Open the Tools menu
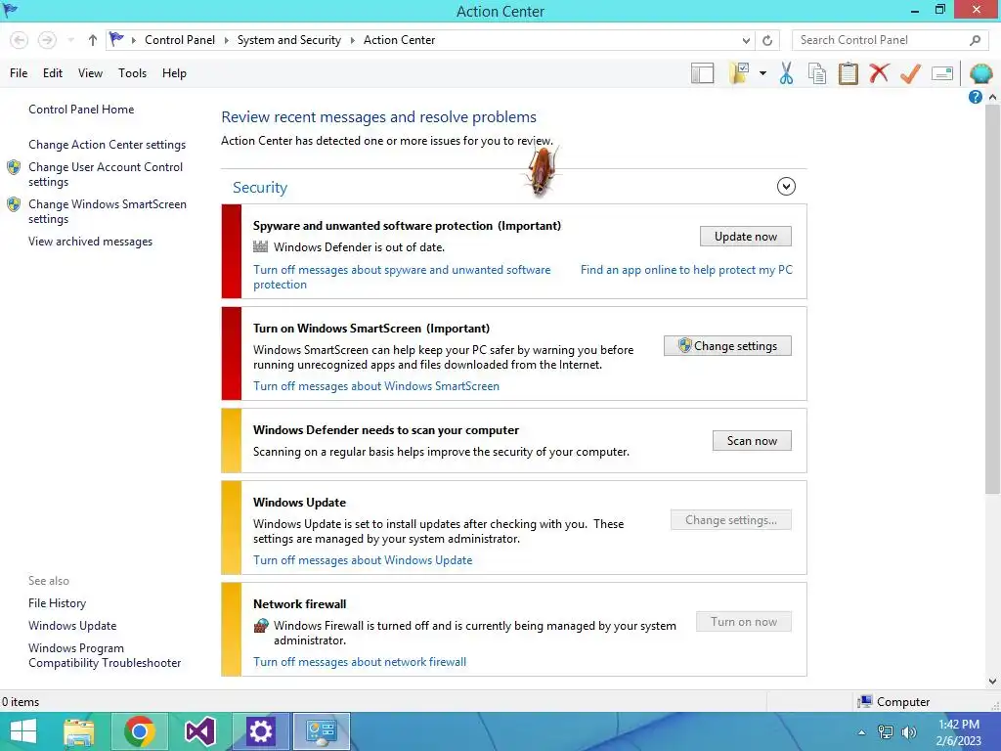The image size is (1001, 751). (132, 73)
